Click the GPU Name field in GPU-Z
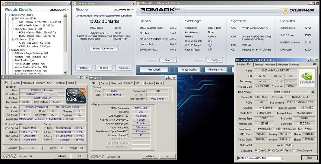Viewport: 321px width, 164px height. click(x=275, y=70)
